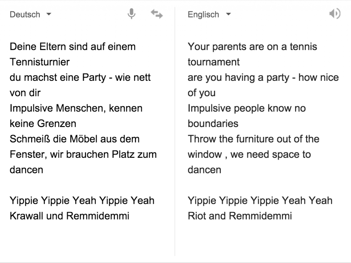351x263 pixels.
Task: Play translation audio with speaker icon
Action: [335, 14]
